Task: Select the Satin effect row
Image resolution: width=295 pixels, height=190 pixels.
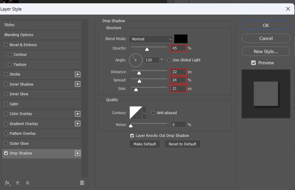Action: pos(42,104)
